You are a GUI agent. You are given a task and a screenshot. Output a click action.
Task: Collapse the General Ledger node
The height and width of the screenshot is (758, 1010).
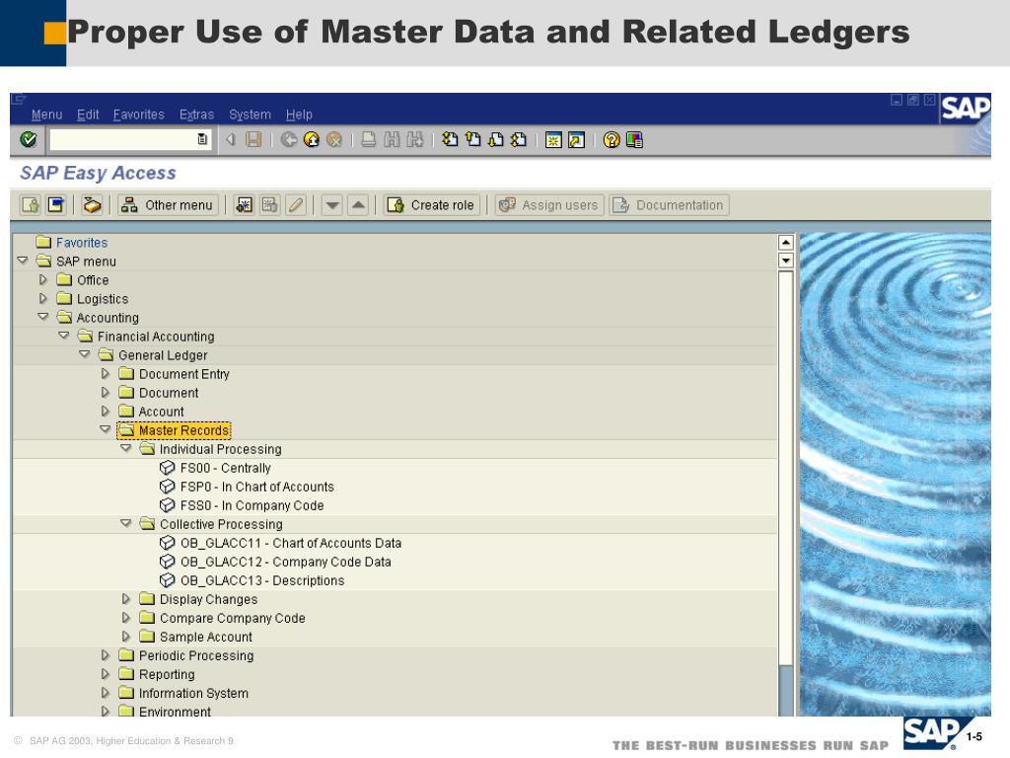pos(85,354)
